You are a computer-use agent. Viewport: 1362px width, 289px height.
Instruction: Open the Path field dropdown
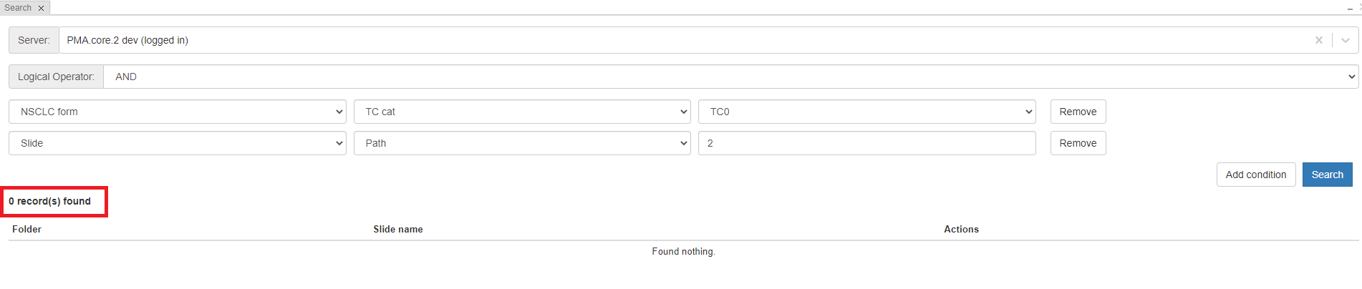click(522, 143)
